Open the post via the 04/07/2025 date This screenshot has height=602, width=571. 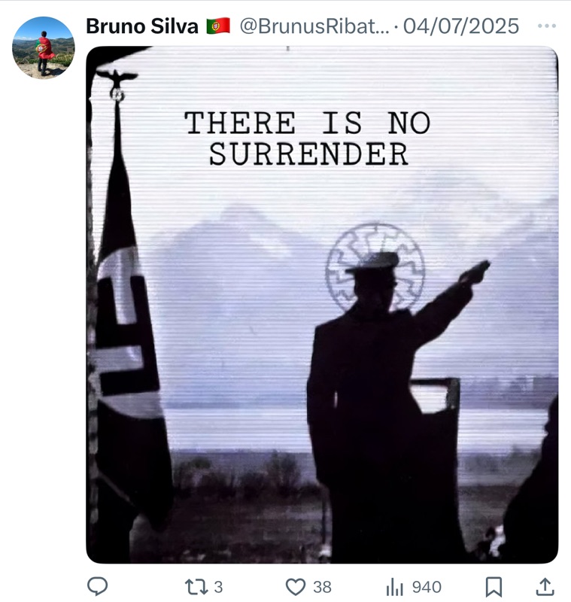point(461,26)
